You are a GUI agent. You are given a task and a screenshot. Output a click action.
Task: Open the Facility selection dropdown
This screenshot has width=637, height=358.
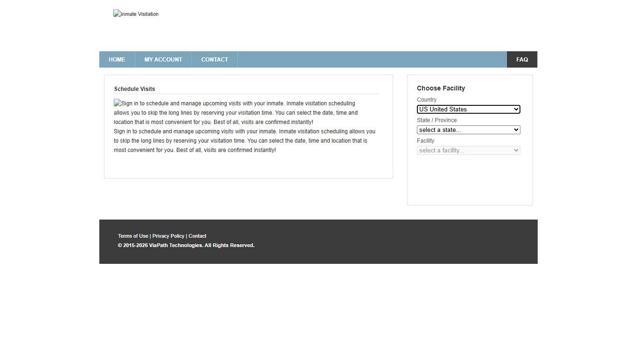(x=468, y=150)
